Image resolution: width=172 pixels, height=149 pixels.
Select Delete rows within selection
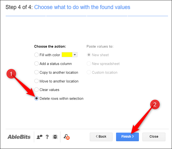pyautogui.click(x=37, y=98)
